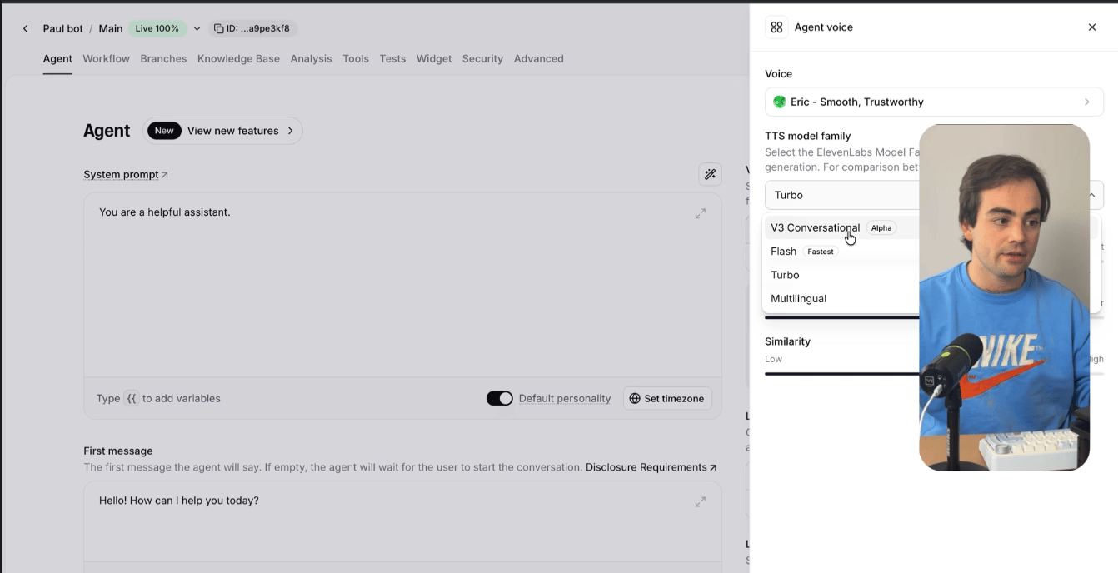Click the magic wand prompt generator icon
This screenshot has height=573, width=1118.
(710, 174)
